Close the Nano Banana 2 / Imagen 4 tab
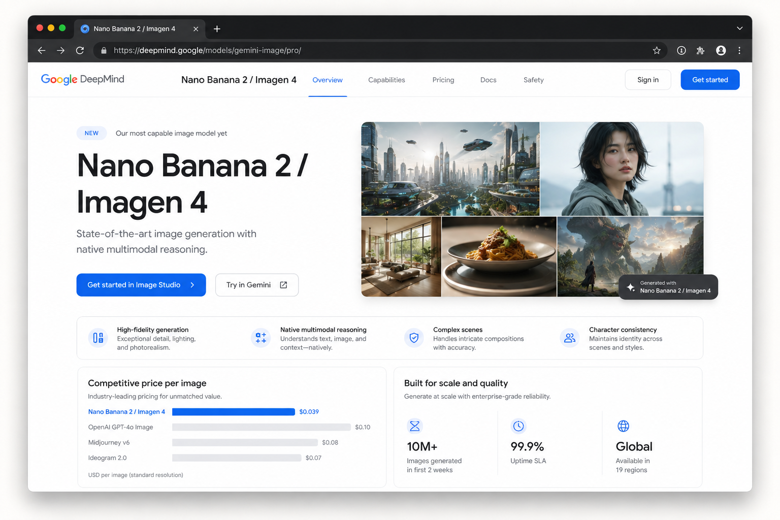The height and width of the screenshot is (520, 780). (196, 29)
